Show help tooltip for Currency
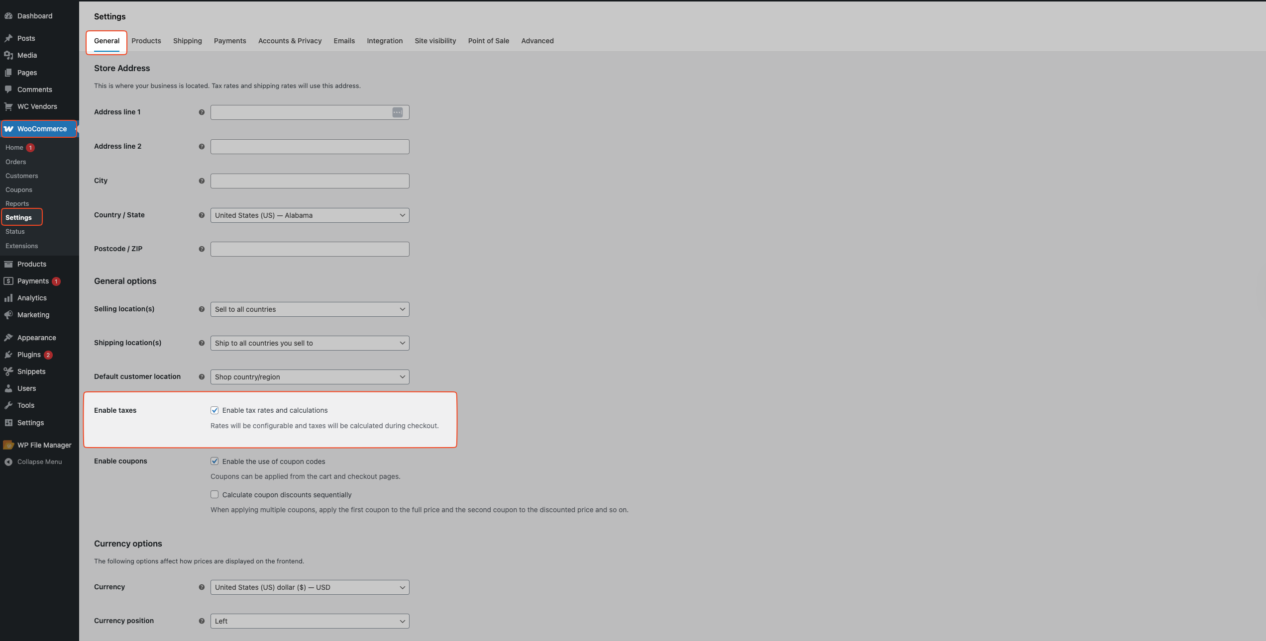This screenshot has height=641, width=1266. click(x=202, y=587)
